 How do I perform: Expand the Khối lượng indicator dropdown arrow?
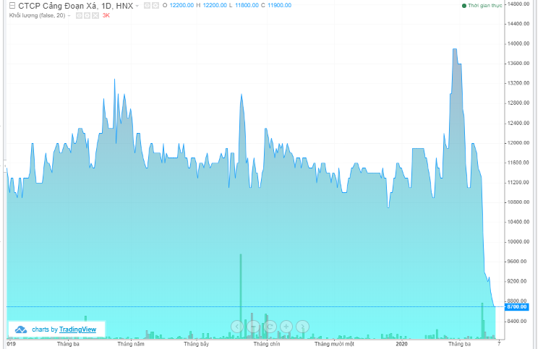coord(69,15)
